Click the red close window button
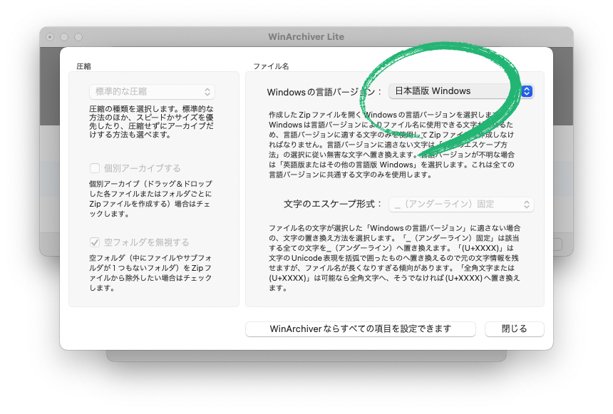Image resolution: width=613 pixels, height=414 pixels. click(50, 37)
